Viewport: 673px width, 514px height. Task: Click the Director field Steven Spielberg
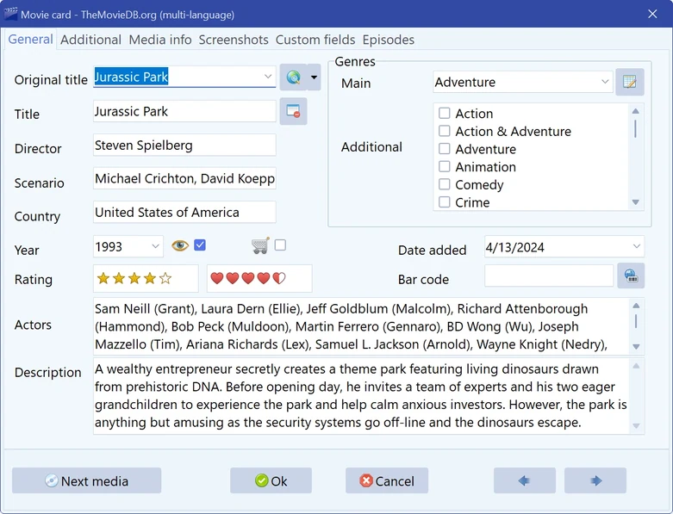click(x=184, y=146)
